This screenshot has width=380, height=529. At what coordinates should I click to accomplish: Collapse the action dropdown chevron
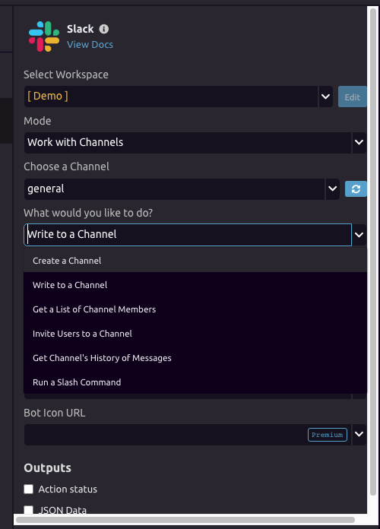point(359,235)
